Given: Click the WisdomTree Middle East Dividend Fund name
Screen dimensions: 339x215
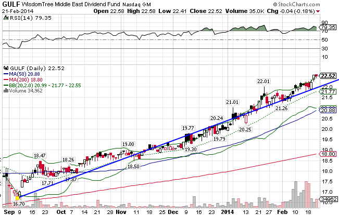Looking at the screenshot, I should coord(71,4).
